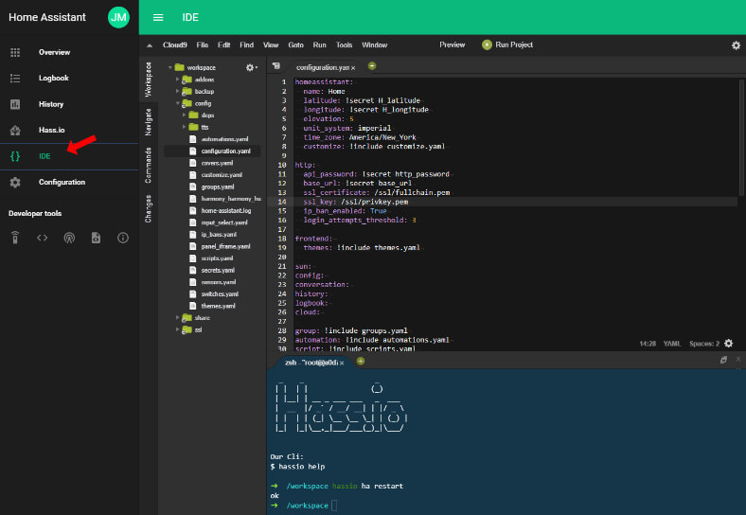Click the 14:28 cursor position indicator
746x515 pixels.
pos(648,344)
